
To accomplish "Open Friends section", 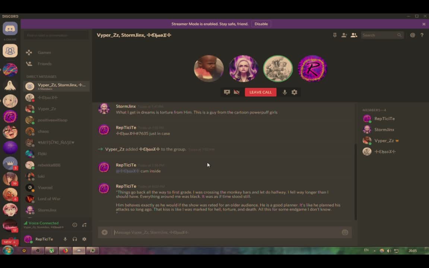I will click(56, 64).
